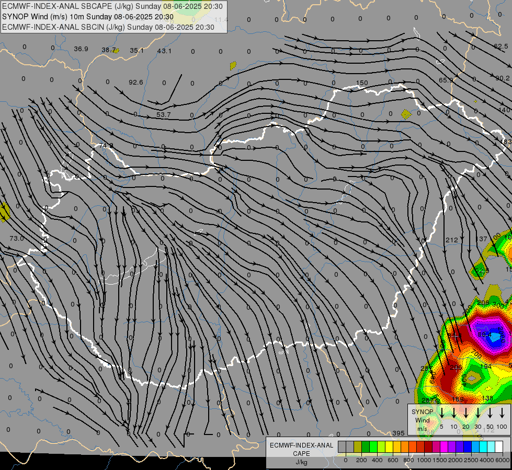Click the 200 tick label on CAPE scale
Screen dimensions: 512x470
(x=361, y=460)
